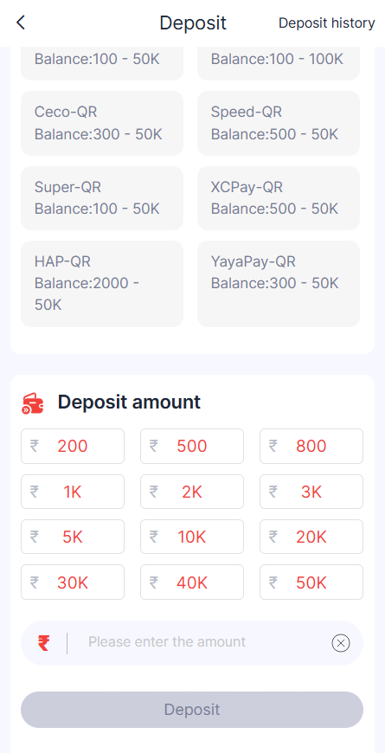Go back using the left arrow

coord(21,23)
